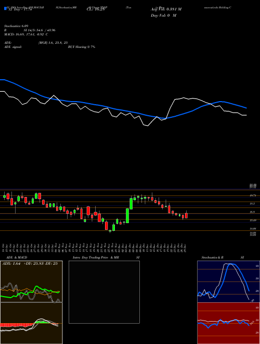
Task: Open the red RSI chart panel
Action: click(x=228, y=323)
